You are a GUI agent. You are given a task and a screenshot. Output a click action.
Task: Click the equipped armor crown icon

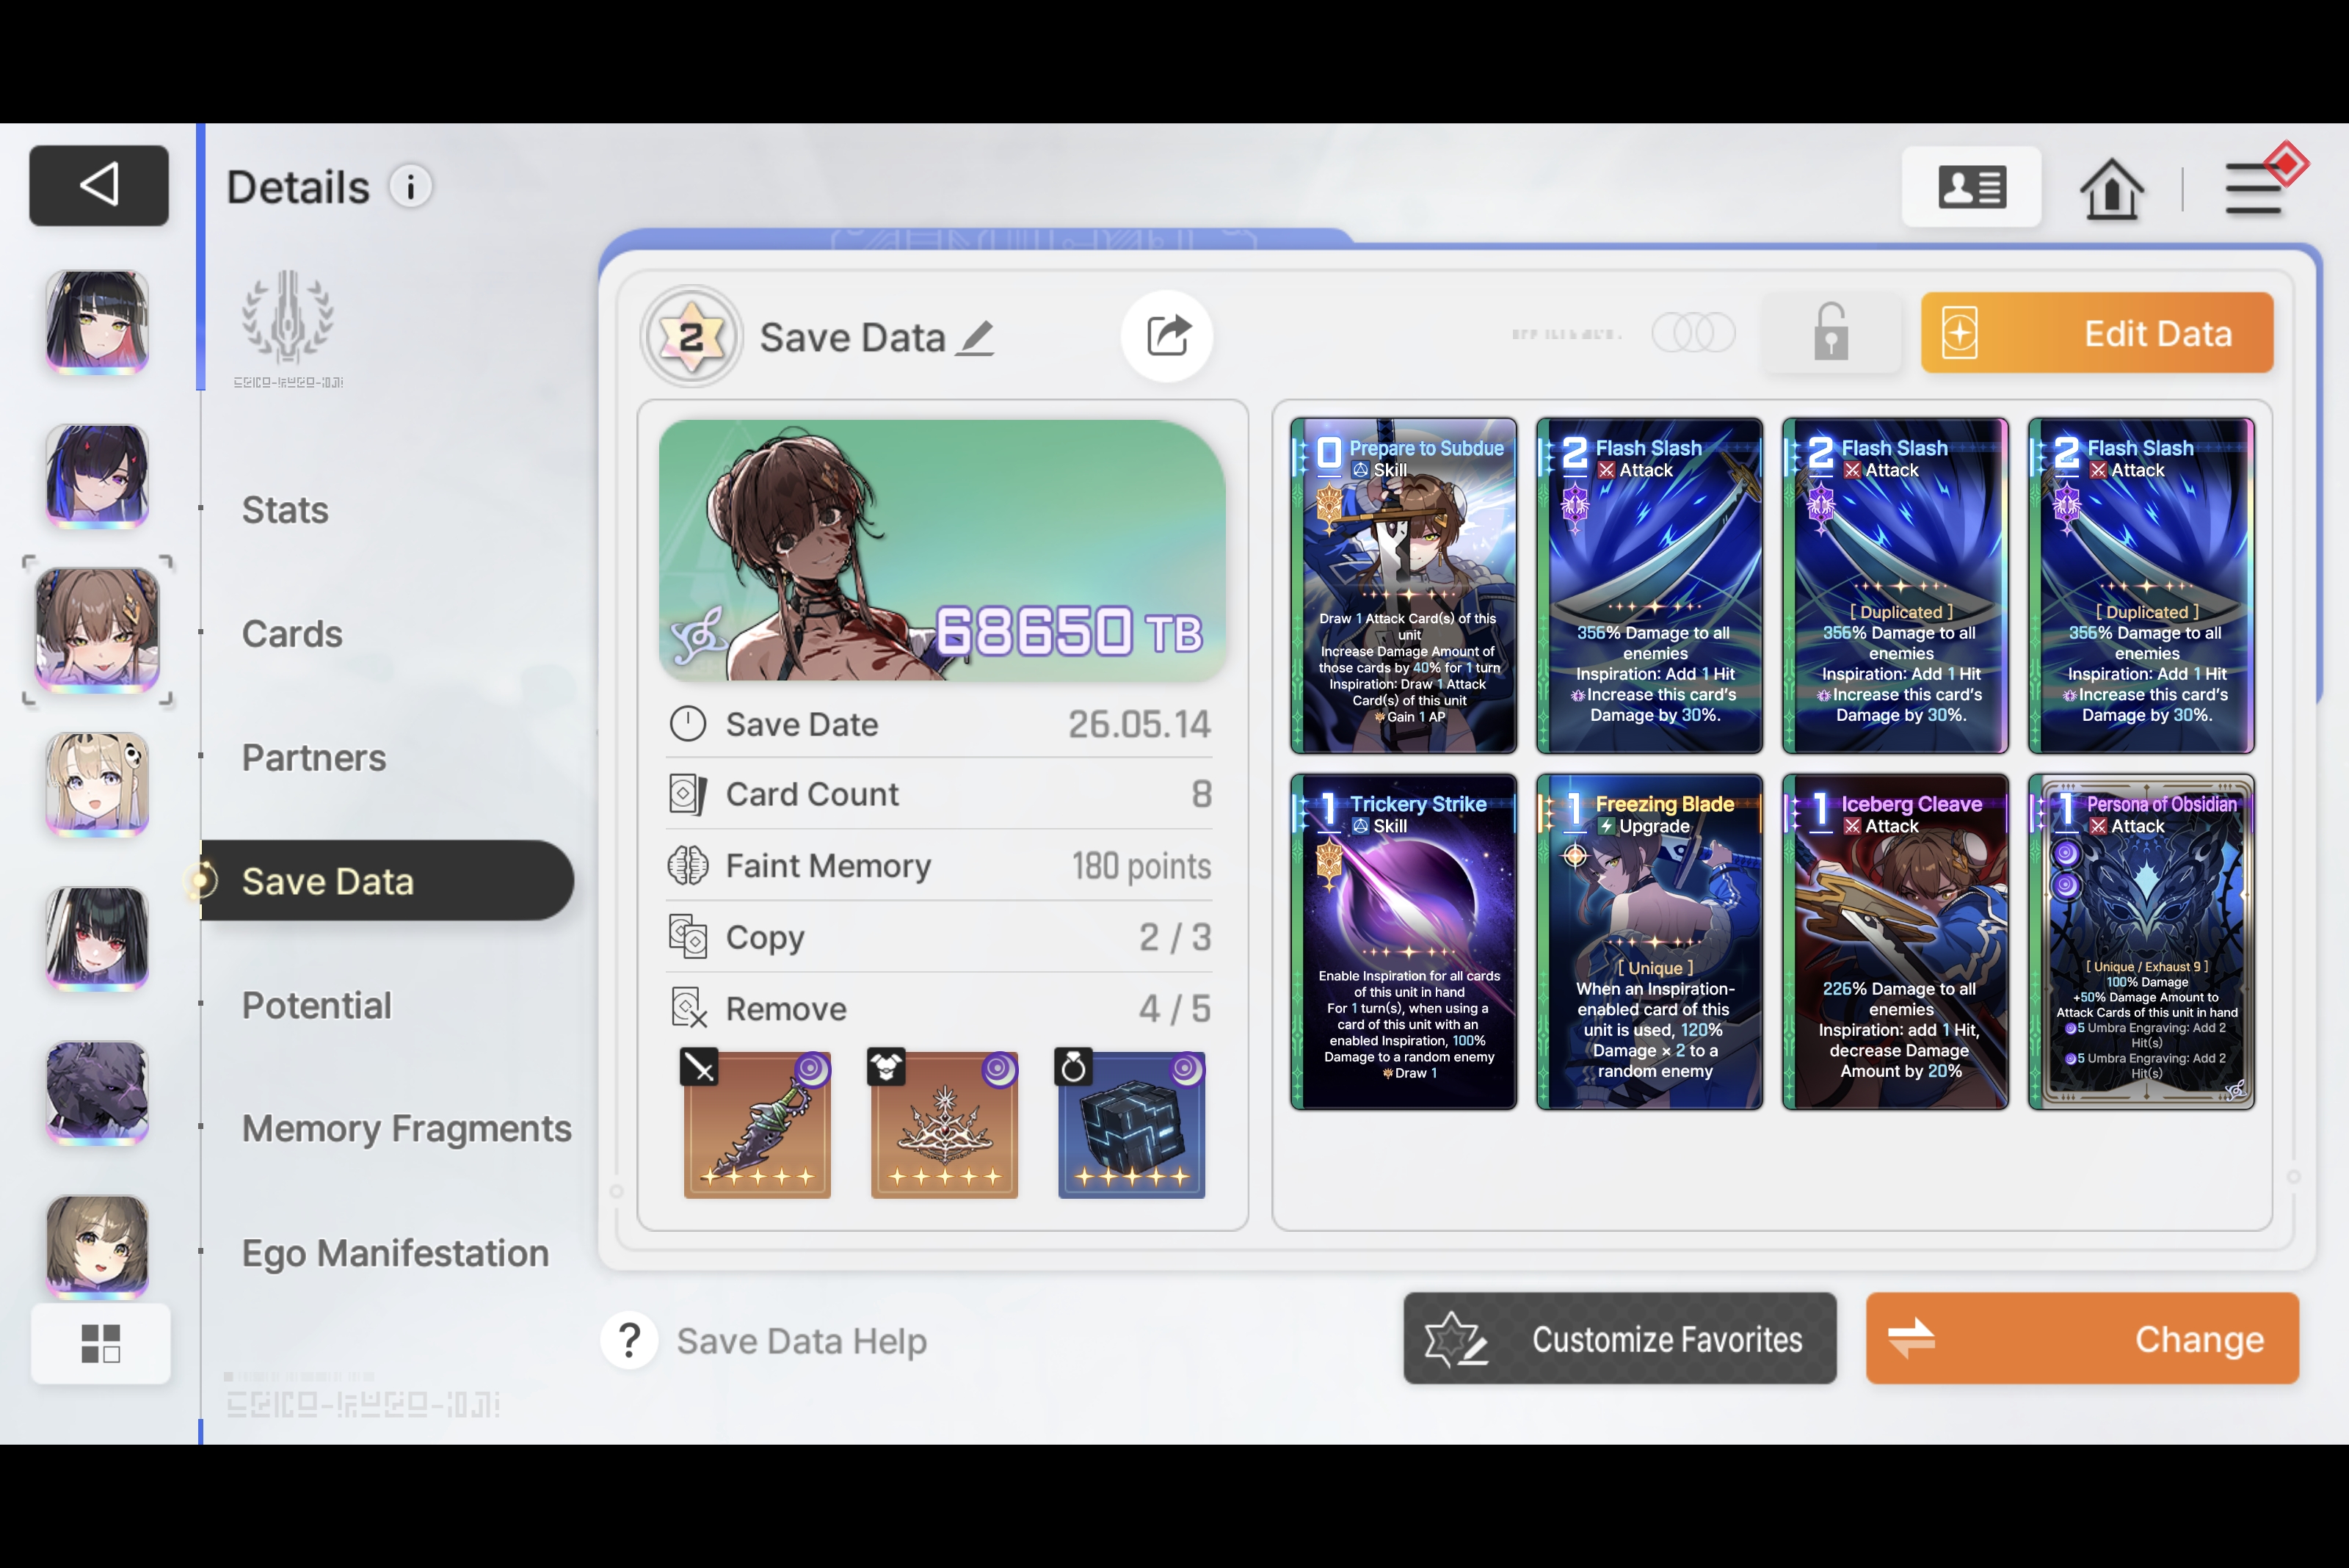pyautogui.click(x=944, y=1124)
